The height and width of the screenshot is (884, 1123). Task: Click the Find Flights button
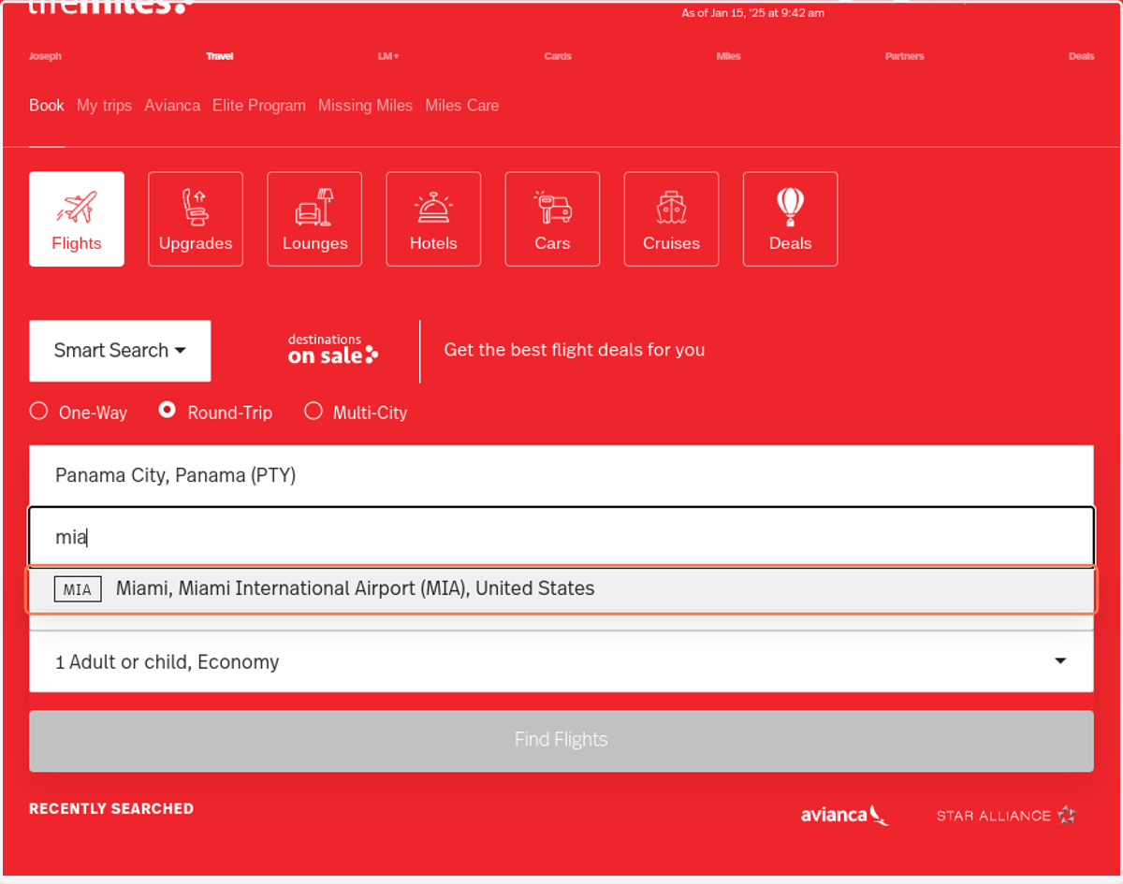[561, 741]
